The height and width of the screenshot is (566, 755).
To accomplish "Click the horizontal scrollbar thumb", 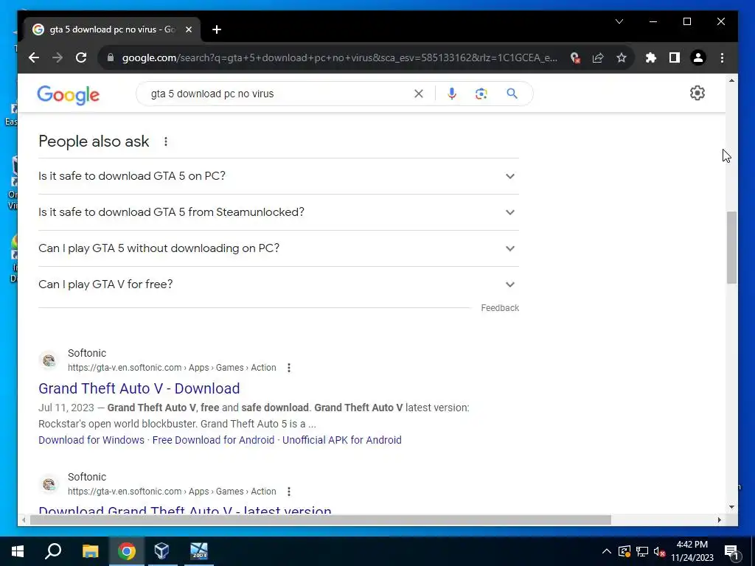I will coord(321,520).
